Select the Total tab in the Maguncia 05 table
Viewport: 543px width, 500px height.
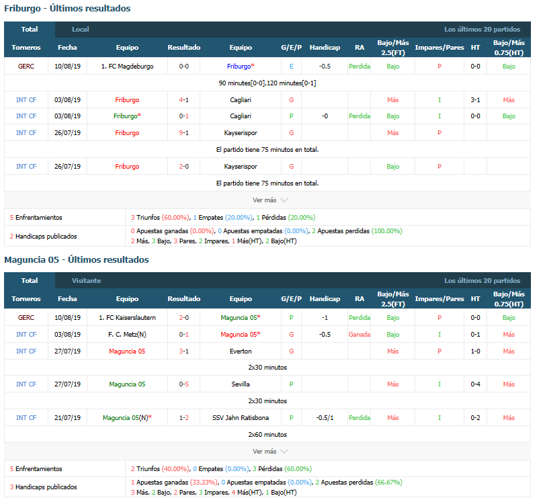point(30,281)
